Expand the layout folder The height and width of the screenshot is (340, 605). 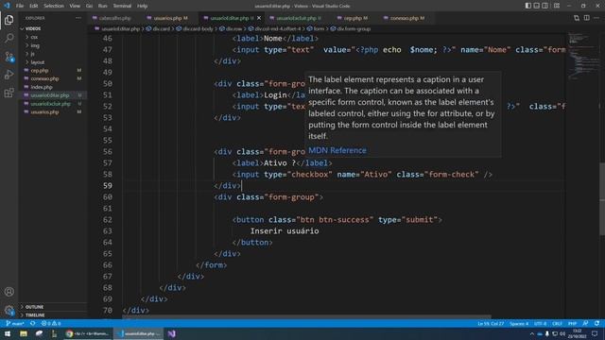tap(37, 62)
